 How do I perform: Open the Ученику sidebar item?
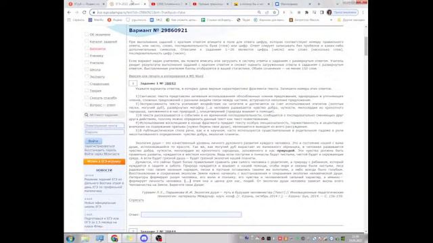click(96, 55)
